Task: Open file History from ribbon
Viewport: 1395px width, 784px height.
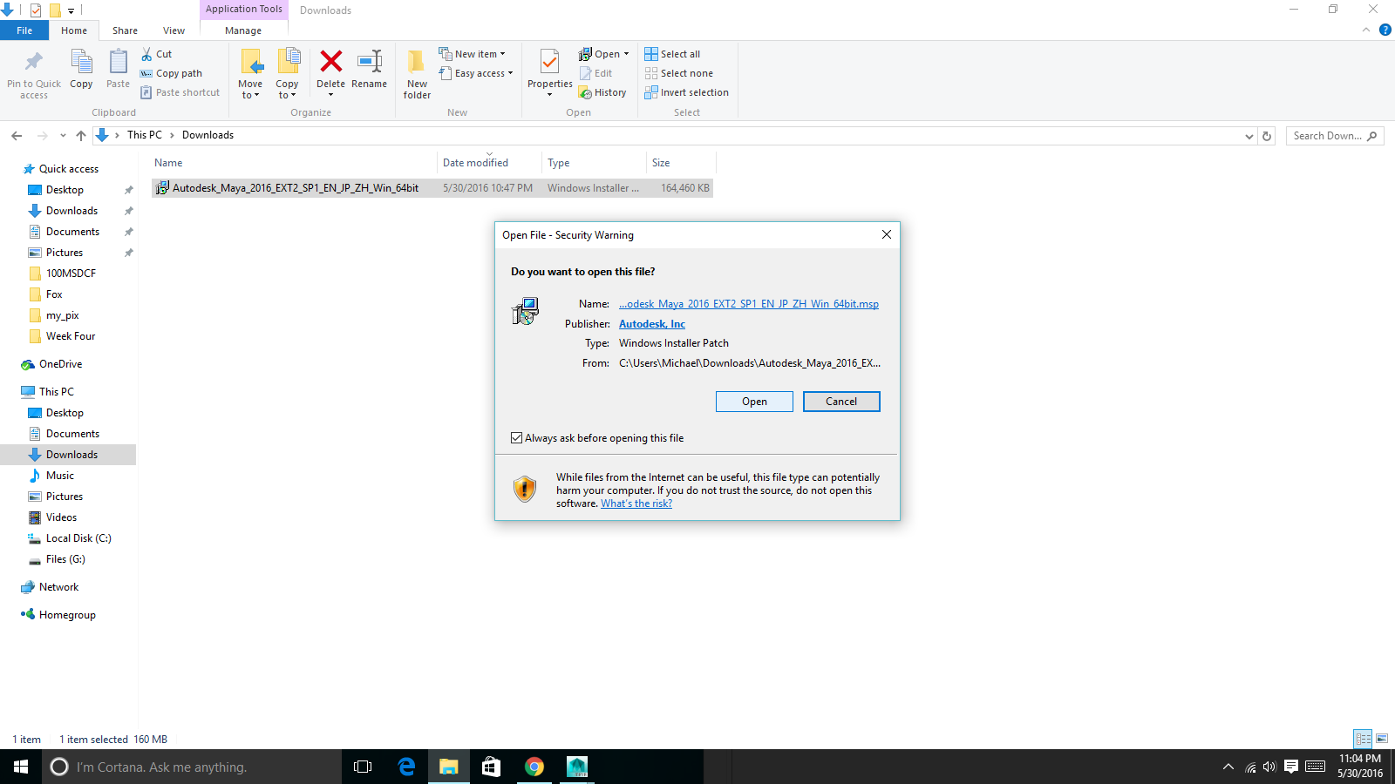Action: [602, 92]
